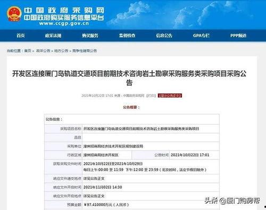
Task: Select the 响应文件递交地点 value 详见公告正文
Action: click(x=94, y=179)
